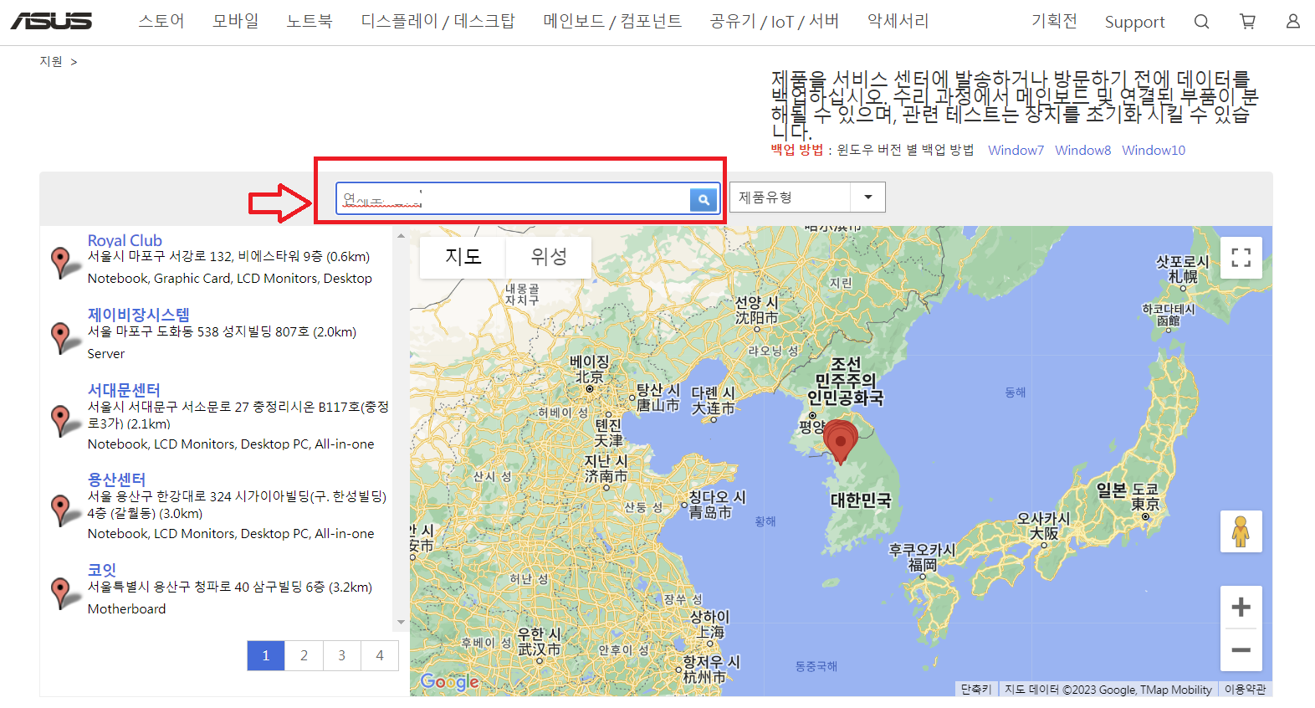Open the 공유기 / IoT / 서버 menu
This screenshot has height=708, width=1315.
tap(775, 21)
